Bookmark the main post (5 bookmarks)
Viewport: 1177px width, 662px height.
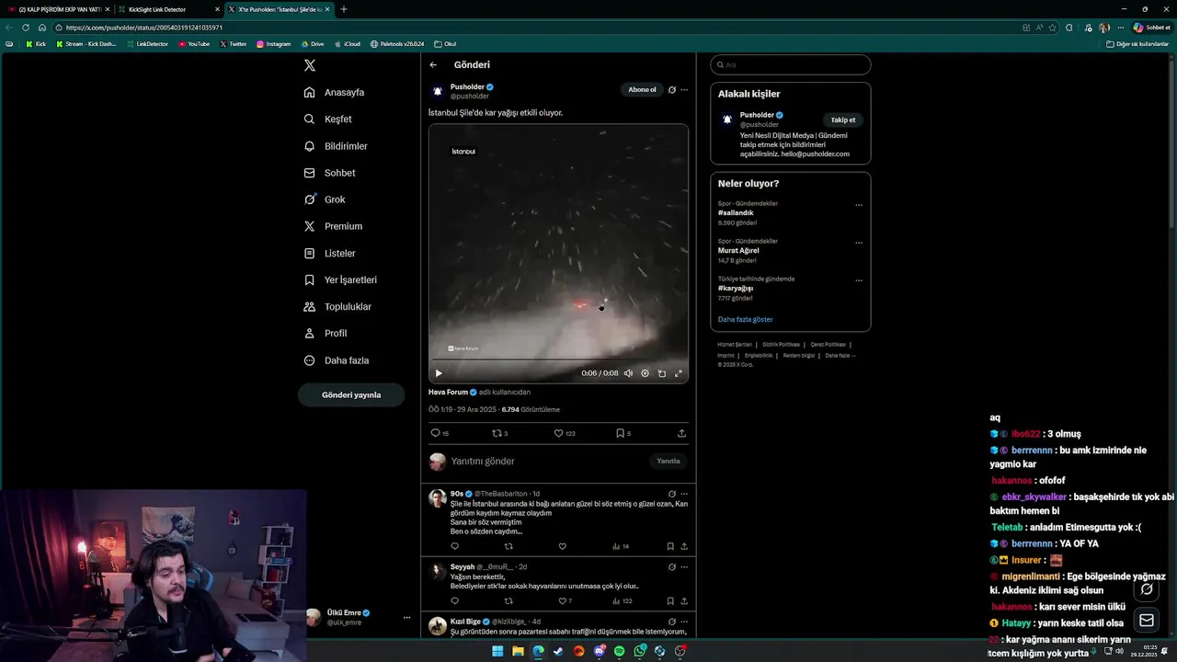(x=623, y=433)
